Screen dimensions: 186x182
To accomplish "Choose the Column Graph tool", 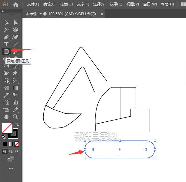I will [15, 102].
